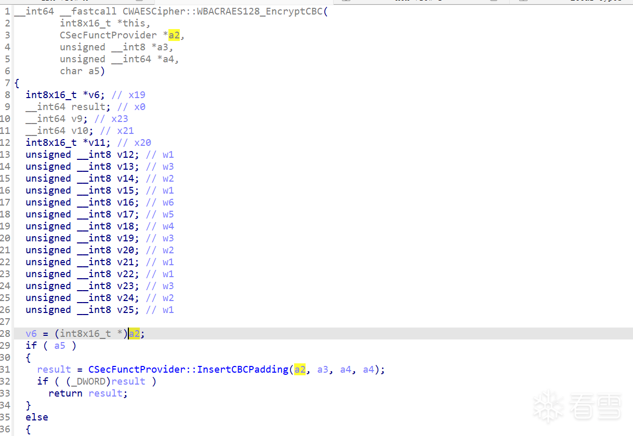This screenshot has width=633, height=436.
Task: Click line number 1 in the gutter
Action: (7, 11)
